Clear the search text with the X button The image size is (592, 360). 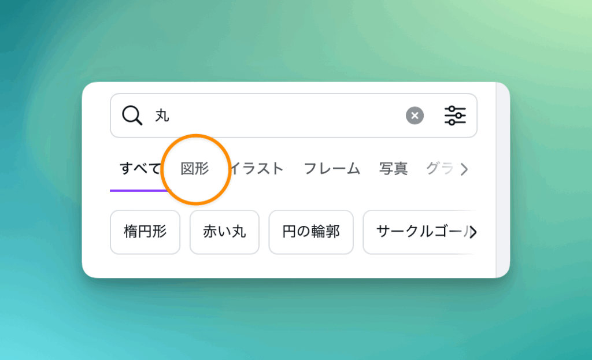pyautogui.click(x=414, y=116)
